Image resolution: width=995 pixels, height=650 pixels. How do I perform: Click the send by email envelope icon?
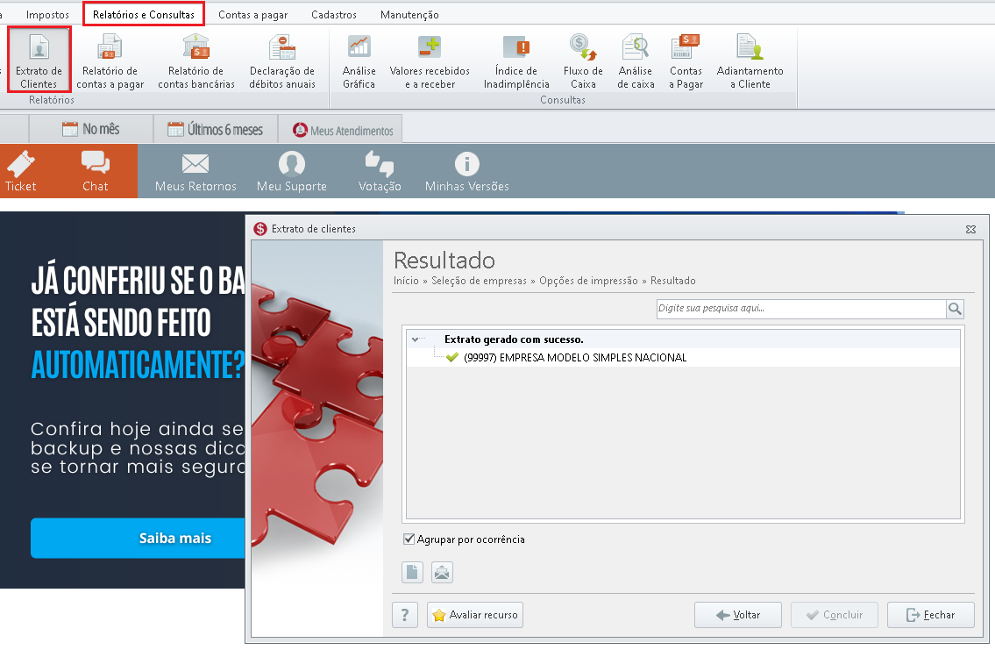click(x=442, y=573)
